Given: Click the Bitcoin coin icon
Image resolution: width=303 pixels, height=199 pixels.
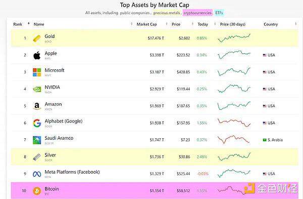Looking at the screenshot, I should tap(37, 191).
